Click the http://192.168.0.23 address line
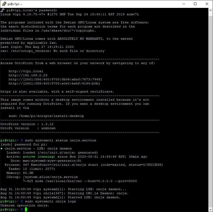This screenshot has width=213, height=212. click(x=28, y=75)
